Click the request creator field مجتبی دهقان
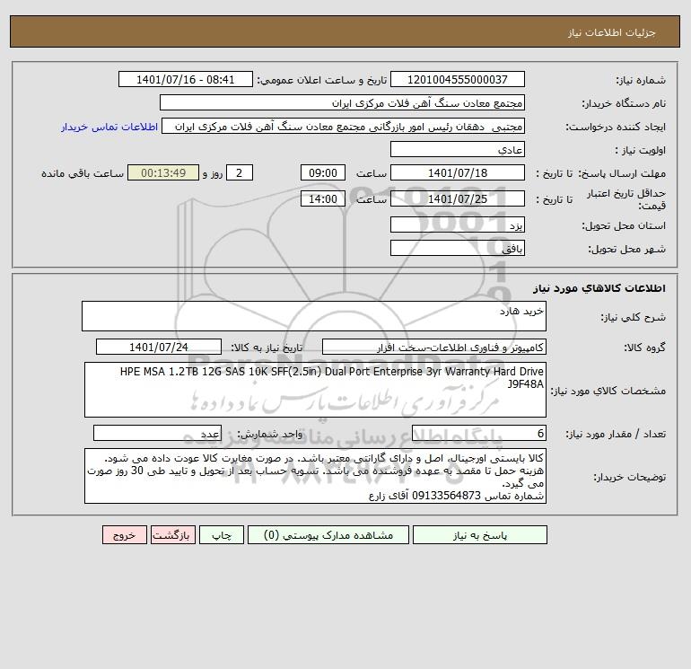 [344, 126]
